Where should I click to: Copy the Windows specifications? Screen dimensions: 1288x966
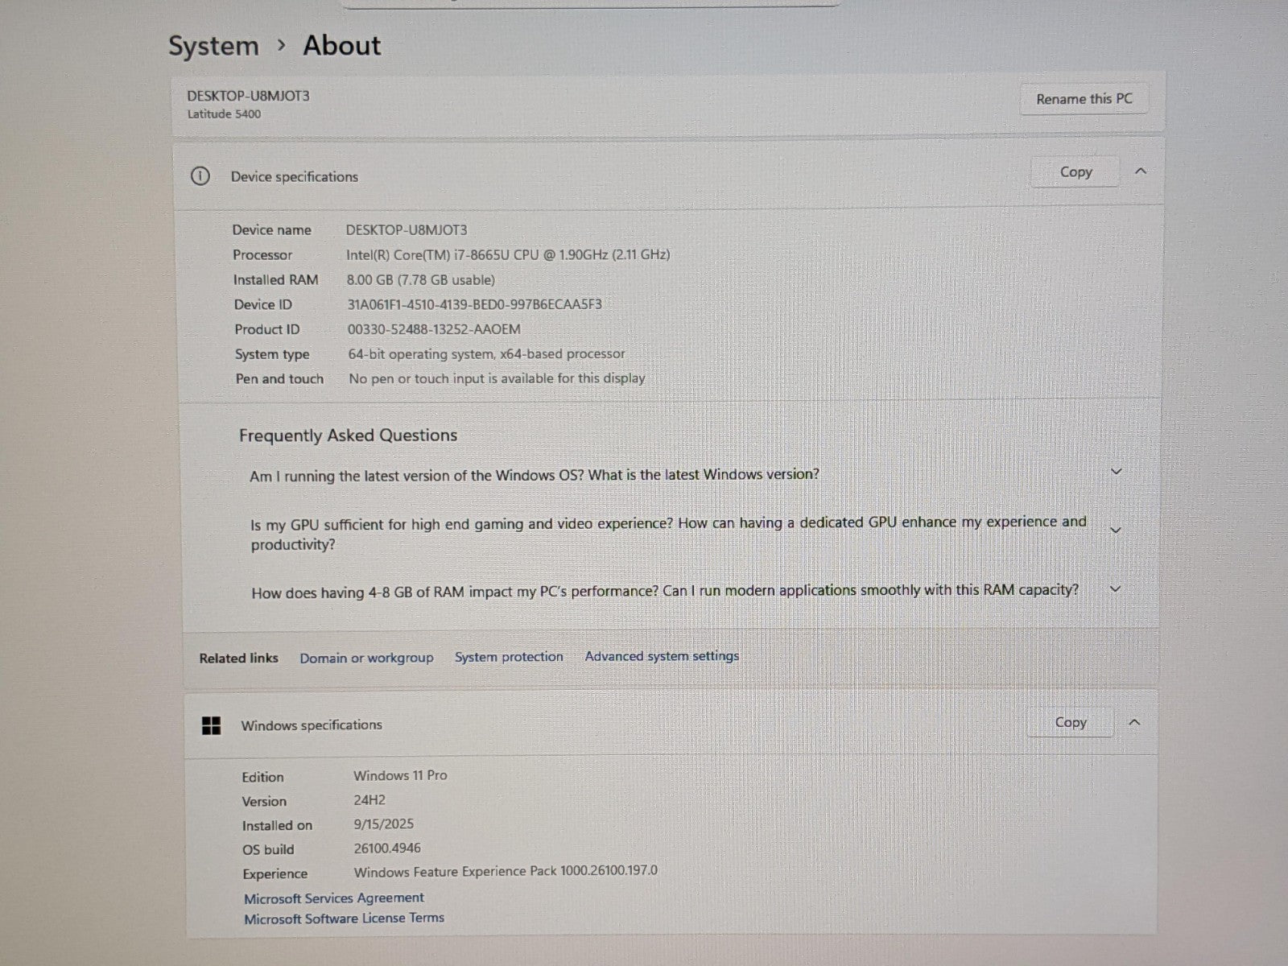[x=1070, y=723]
